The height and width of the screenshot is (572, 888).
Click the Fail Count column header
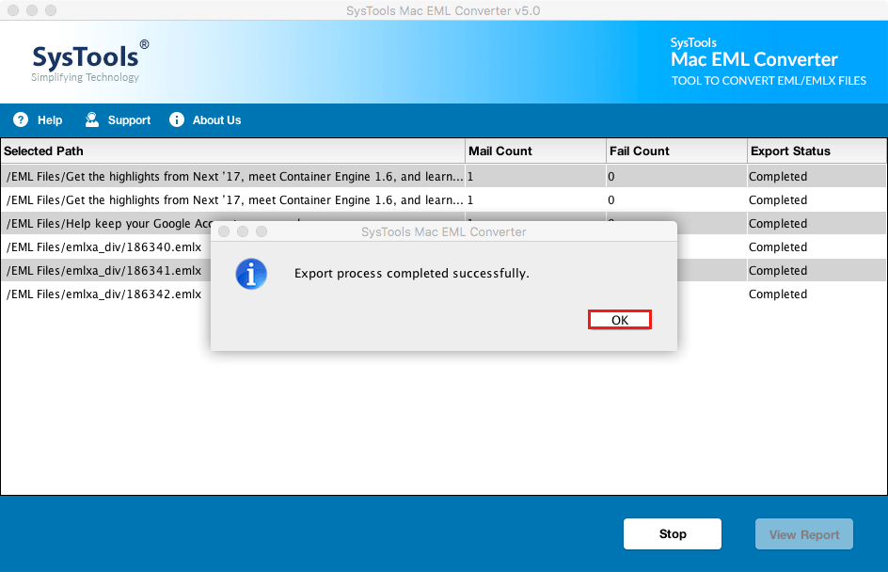676,151
